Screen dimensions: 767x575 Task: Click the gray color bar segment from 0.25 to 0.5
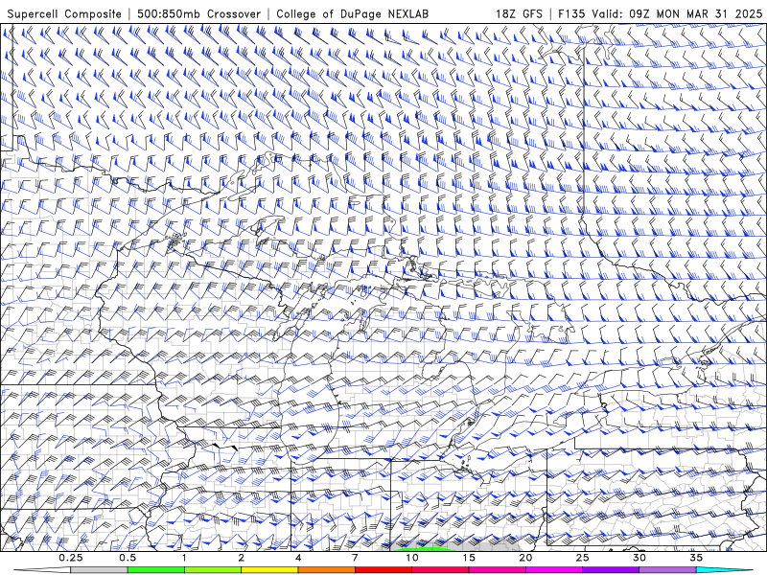[100, 570]
